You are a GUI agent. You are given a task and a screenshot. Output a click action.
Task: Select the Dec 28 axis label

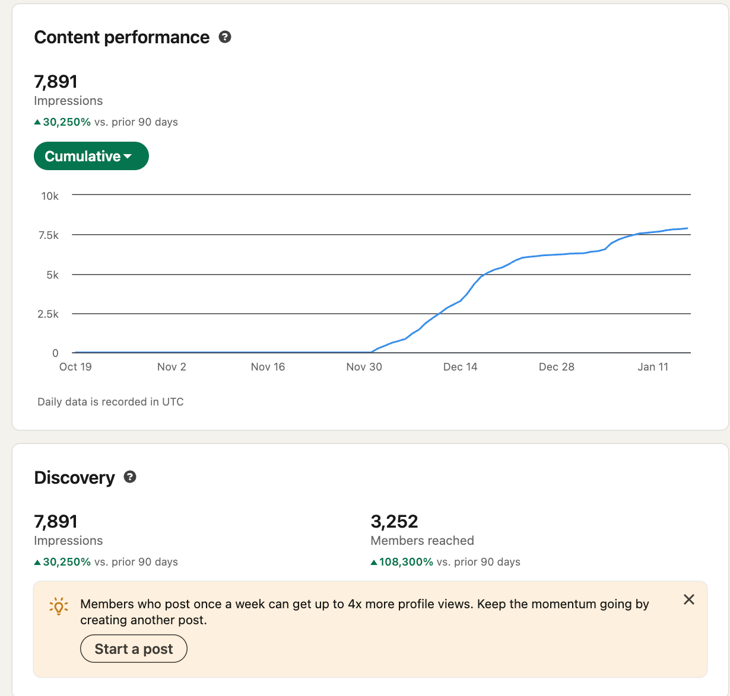556,367
